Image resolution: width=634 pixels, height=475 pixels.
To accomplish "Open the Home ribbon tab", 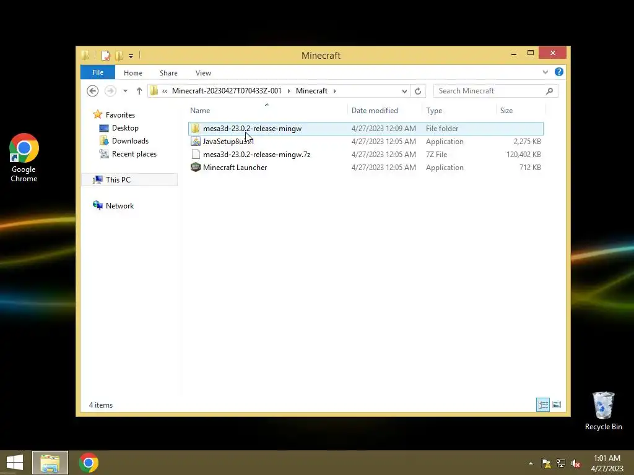I will [133, 73].
